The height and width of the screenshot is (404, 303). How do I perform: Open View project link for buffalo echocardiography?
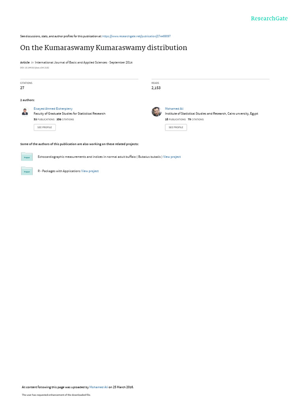pyautogui.click(x=172, y=157)
